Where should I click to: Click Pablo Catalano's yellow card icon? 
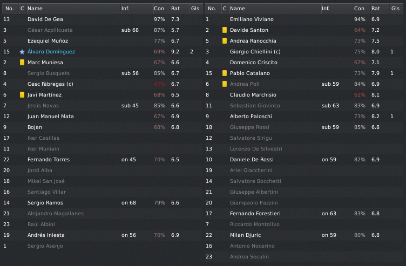pyautogui.click(x=224, y=73)
